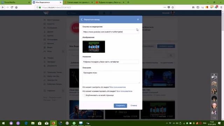
Task: Click extension icon with red badge
Action: coord(216,7)
